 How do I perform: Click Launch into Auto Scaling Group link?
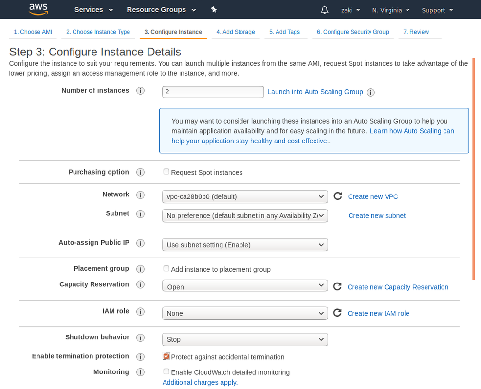[315, 92]
